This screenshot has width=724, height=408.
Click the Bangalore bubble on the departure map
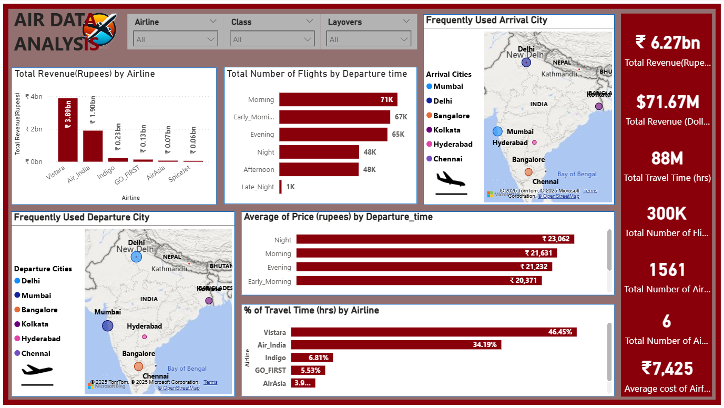(x=138, y=366)
